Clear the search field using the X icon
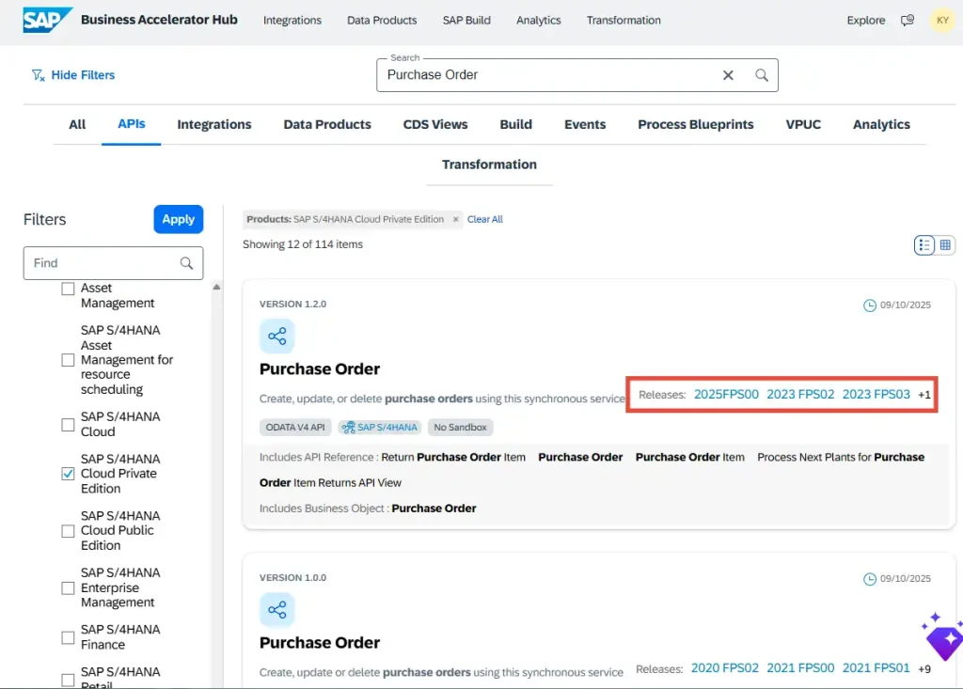The width and height of the screenshot is (963, 689). (x=728, y=74)
